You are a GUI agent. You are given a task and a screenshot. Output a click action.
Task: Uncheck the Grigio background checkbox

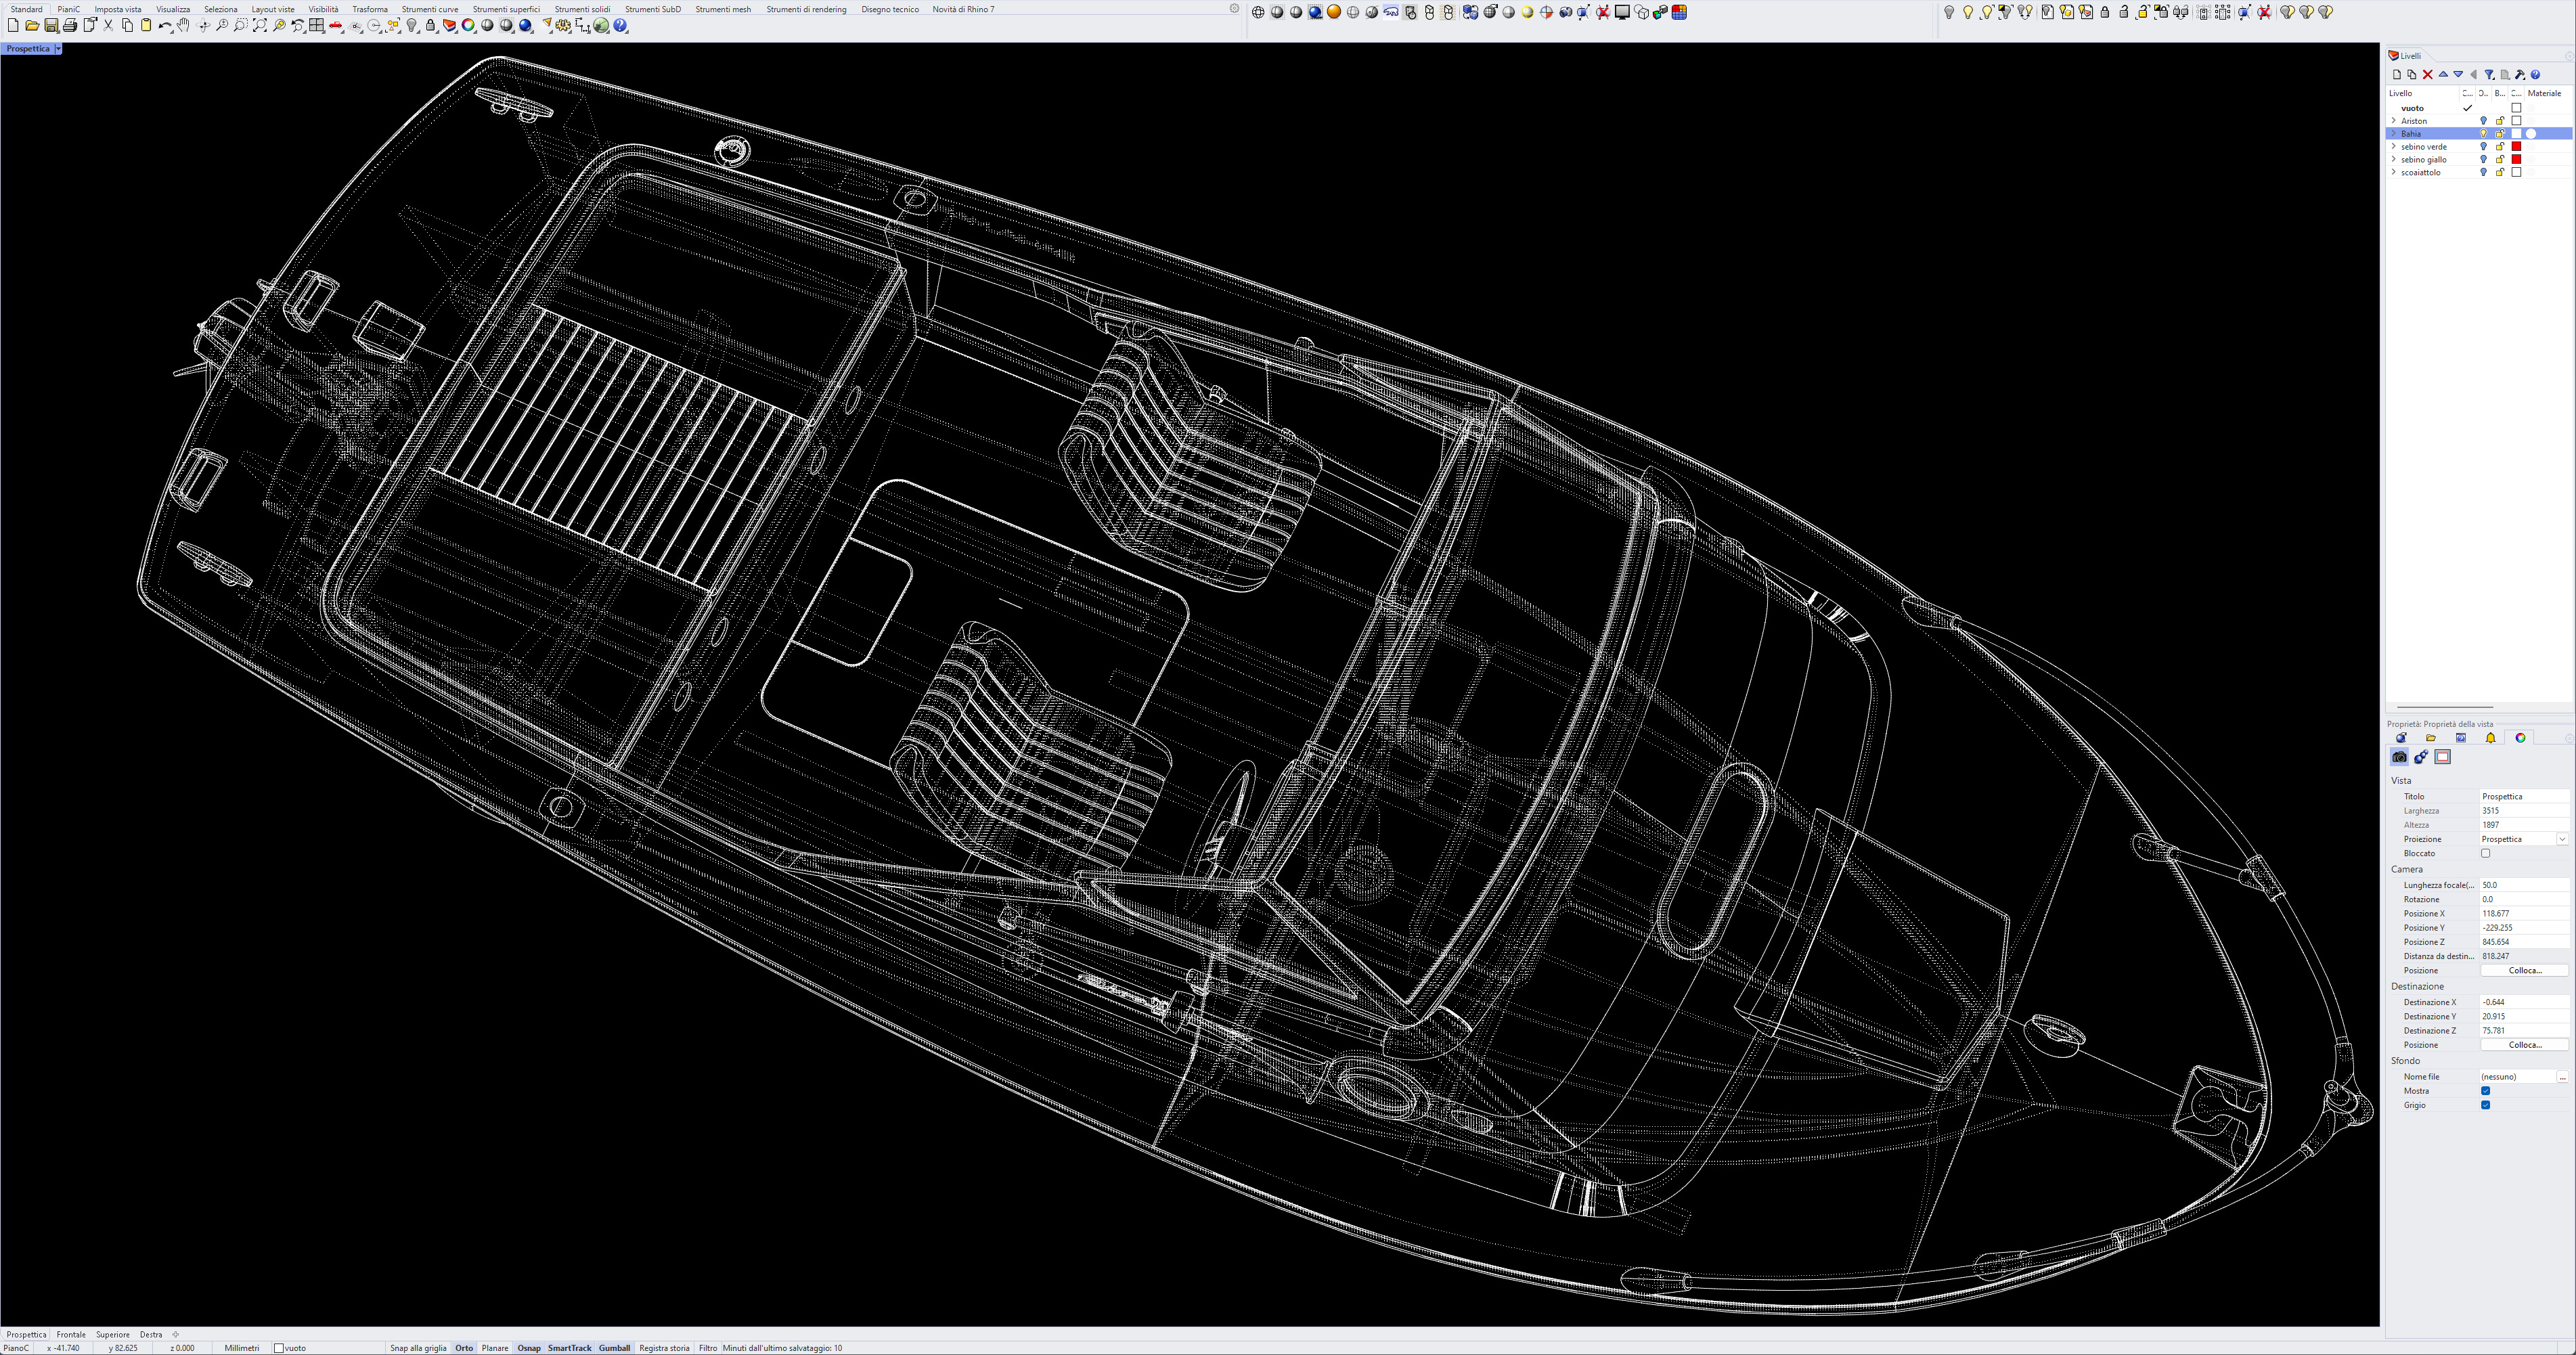2485,1105
